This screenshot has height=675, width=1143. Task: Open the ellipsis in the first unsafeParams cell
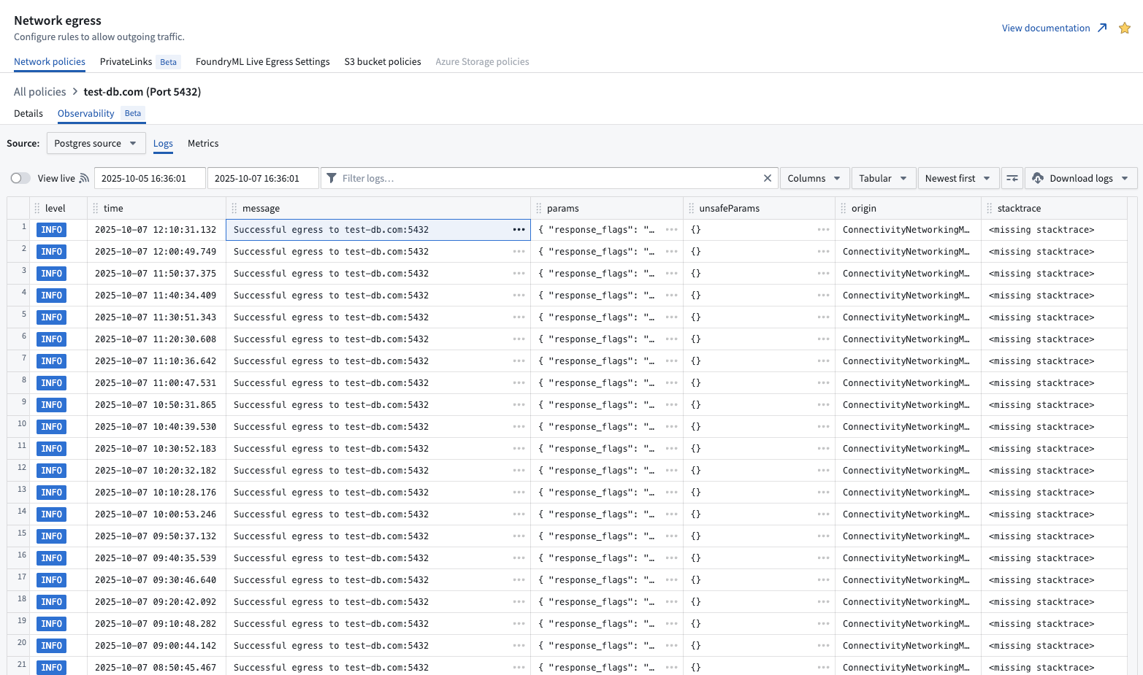point(824,229)
